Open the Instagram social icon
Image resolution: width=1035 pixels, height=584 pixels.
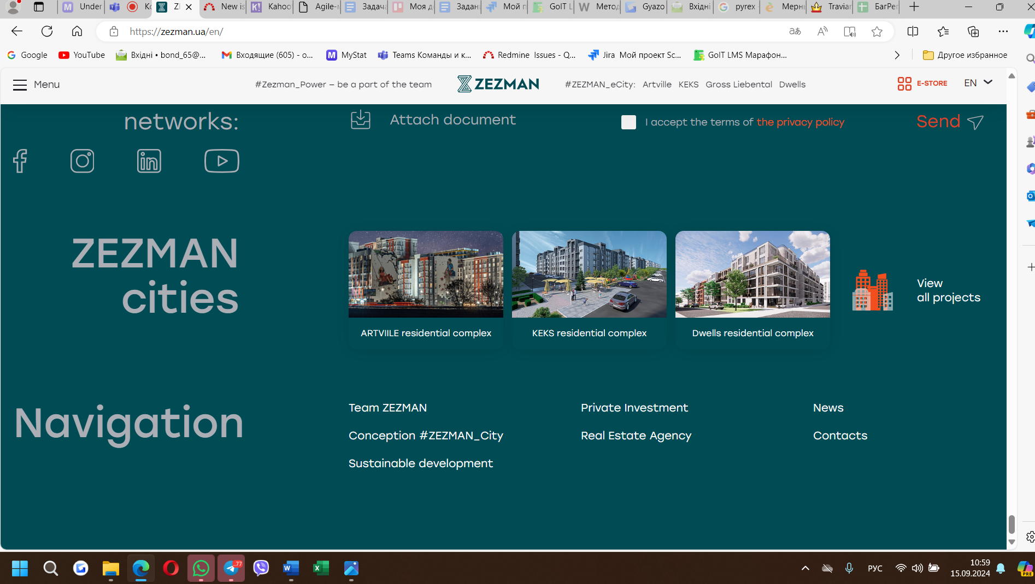pyautogui.click(x=82, y=161)
